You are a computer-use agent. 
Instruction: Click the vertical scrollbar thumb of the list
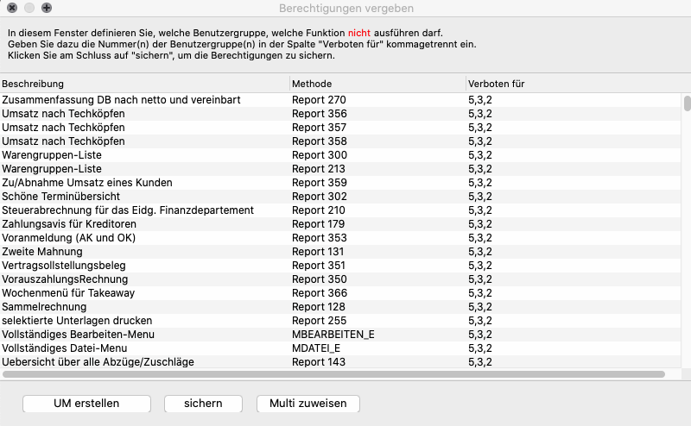point(687,104)
